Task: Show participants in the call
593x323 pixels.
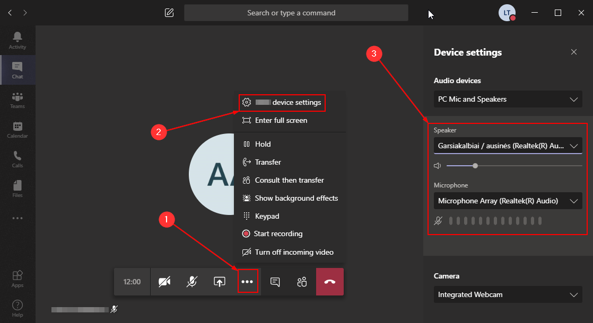Action: coord(302,282)
